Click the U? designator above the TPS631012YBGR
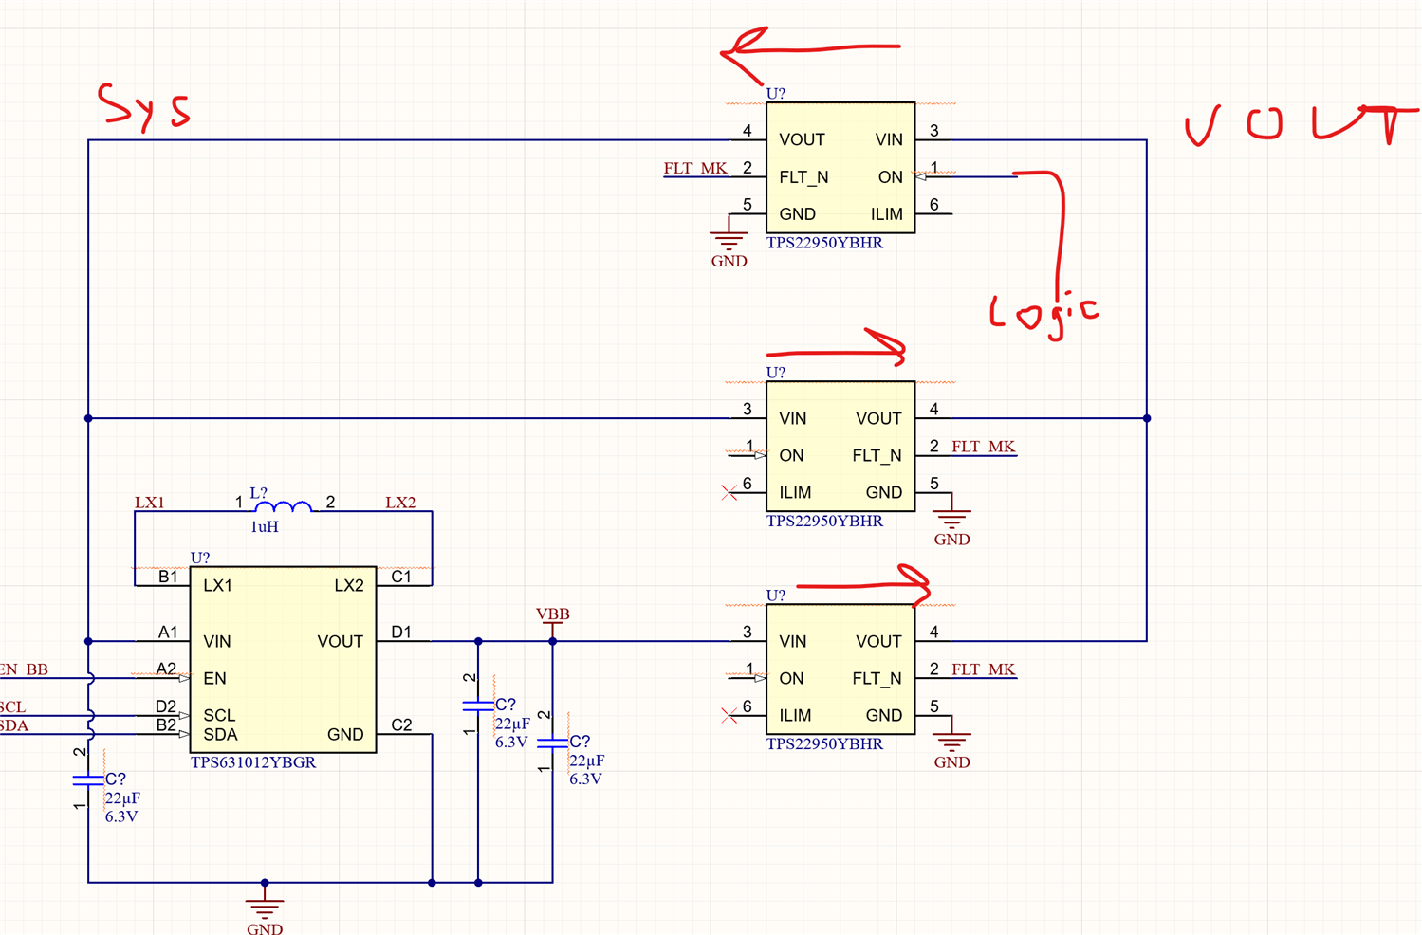 [x=200, y=558]
